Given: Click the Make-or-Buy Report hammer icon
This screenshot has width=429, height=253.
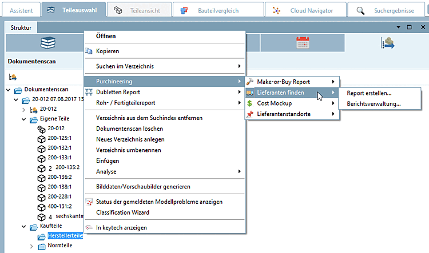Looking at the screenshot, I should (250, 82).
